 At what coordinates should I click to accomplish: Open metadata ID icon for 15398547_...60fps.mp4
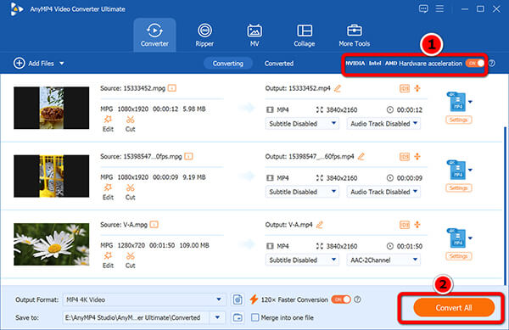(404, 156)
